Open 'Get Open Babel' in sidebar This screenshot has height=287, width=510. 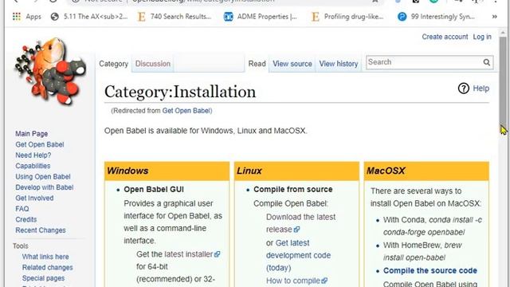[40, 144]
